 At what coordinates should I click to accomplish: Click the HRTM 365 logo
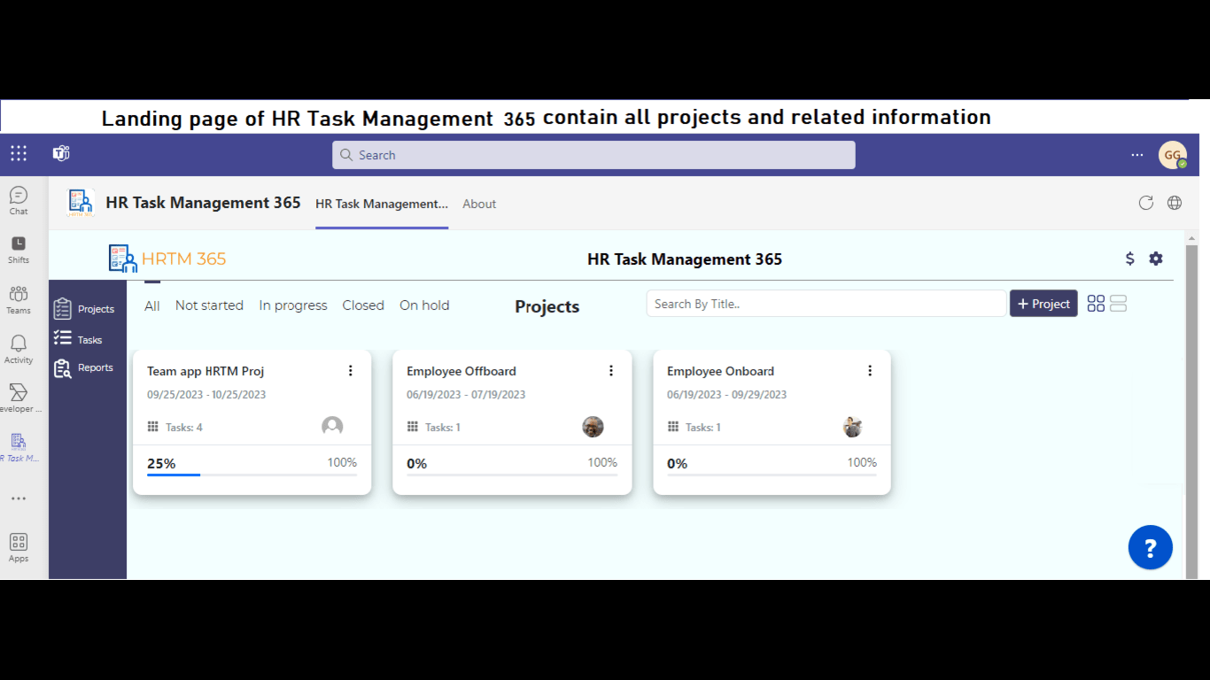click(167, 259)
